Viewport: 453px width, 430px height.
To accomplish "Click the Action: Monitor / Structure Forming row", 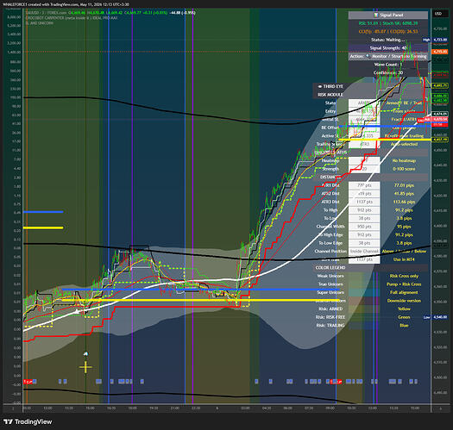I will (388, 56).
